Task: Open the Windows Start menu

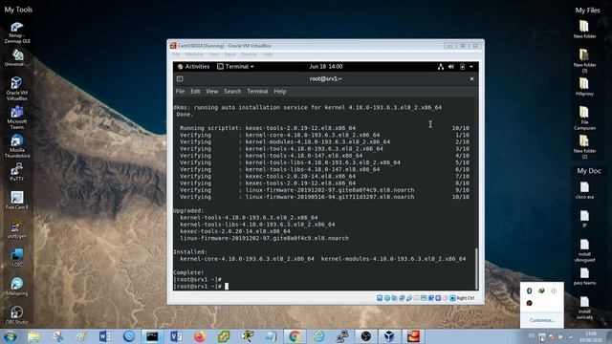Action: (10, 336)
